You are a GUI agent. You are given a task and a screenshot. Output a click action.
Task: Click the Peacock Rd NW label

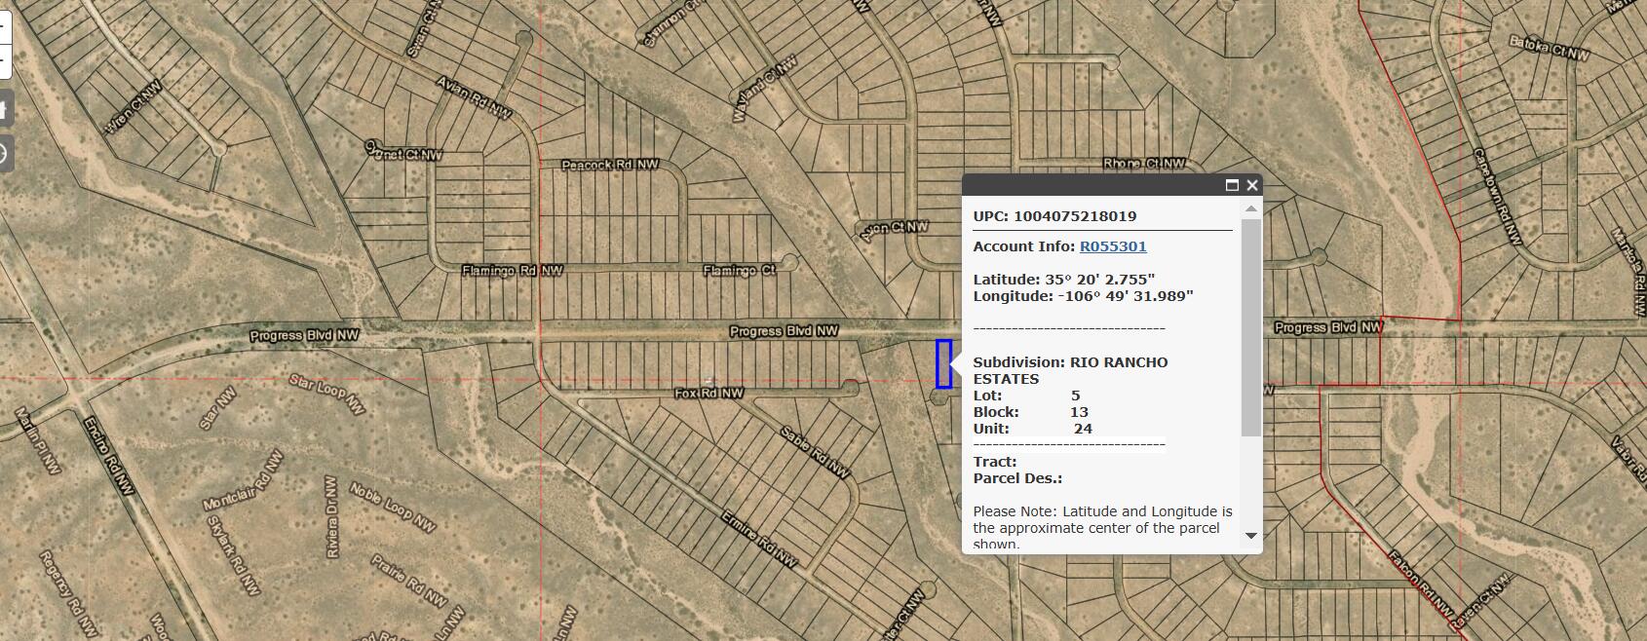[x=610, y=165]
